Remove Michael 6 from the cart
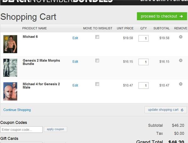 [x=181, y=37]
